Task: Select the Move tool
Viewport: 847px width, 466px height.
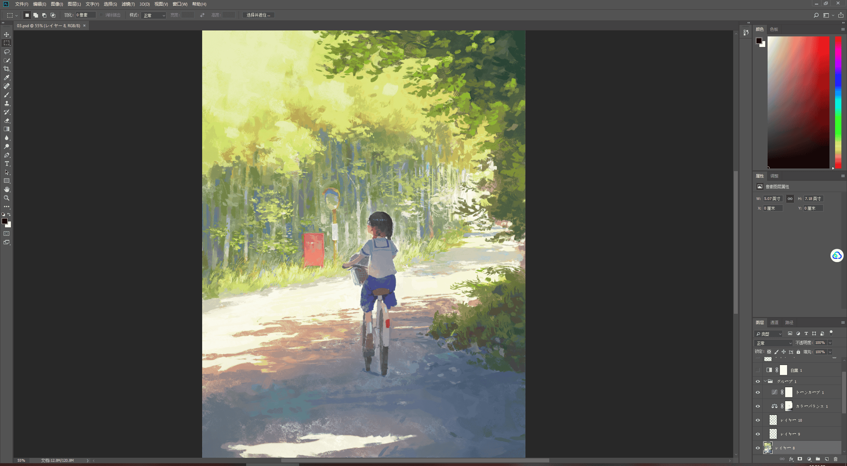Action: pyautogui.click(x=7, y=34)
